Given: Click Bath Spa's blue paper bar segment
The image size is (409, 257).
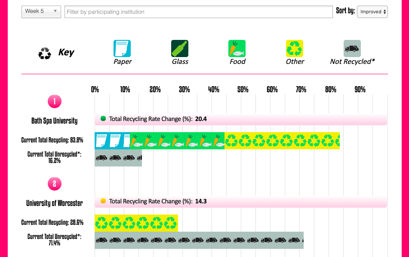Looking at the screenshot, I should 112,141.
